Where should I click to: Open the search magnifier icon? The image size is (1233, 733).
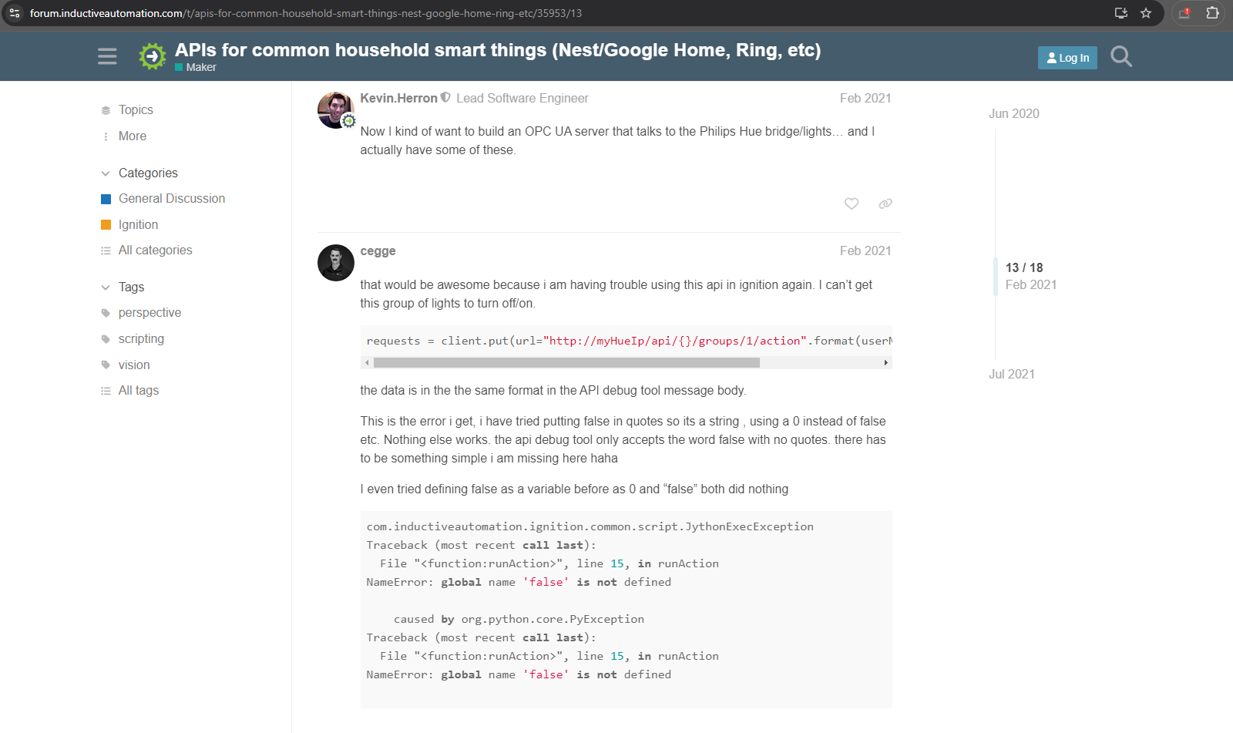coord(1121,56)
